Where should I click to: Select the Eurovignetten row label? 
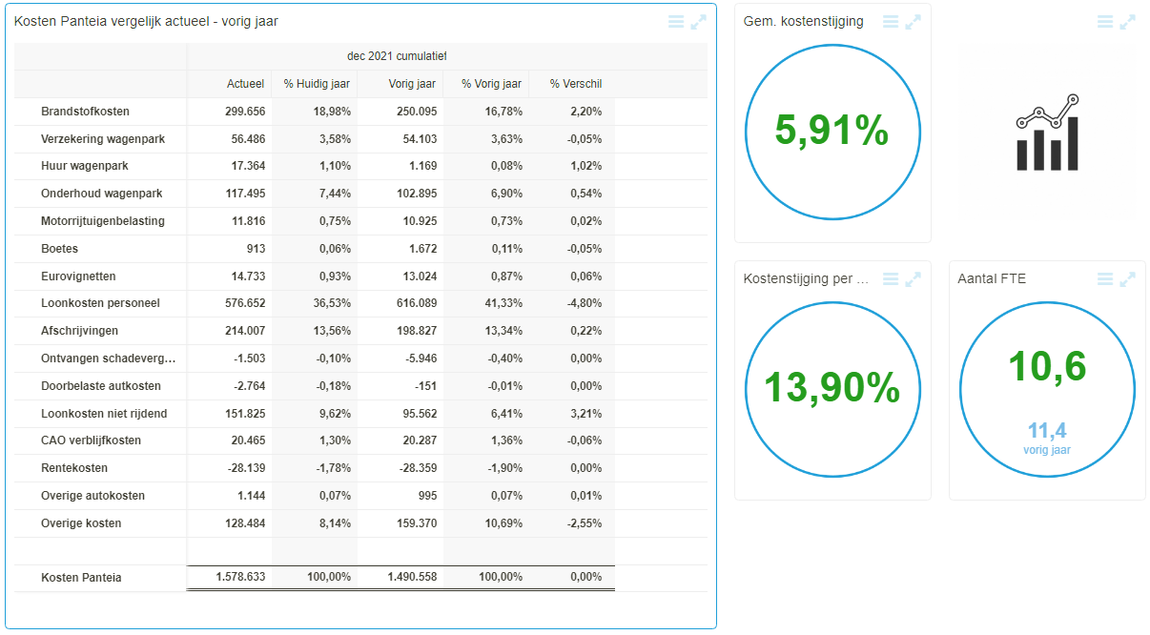(78, 277)
